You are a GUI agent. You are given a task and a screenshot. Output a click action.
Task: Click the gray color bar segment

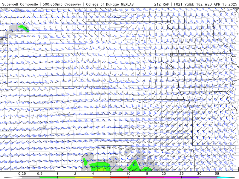31,178
